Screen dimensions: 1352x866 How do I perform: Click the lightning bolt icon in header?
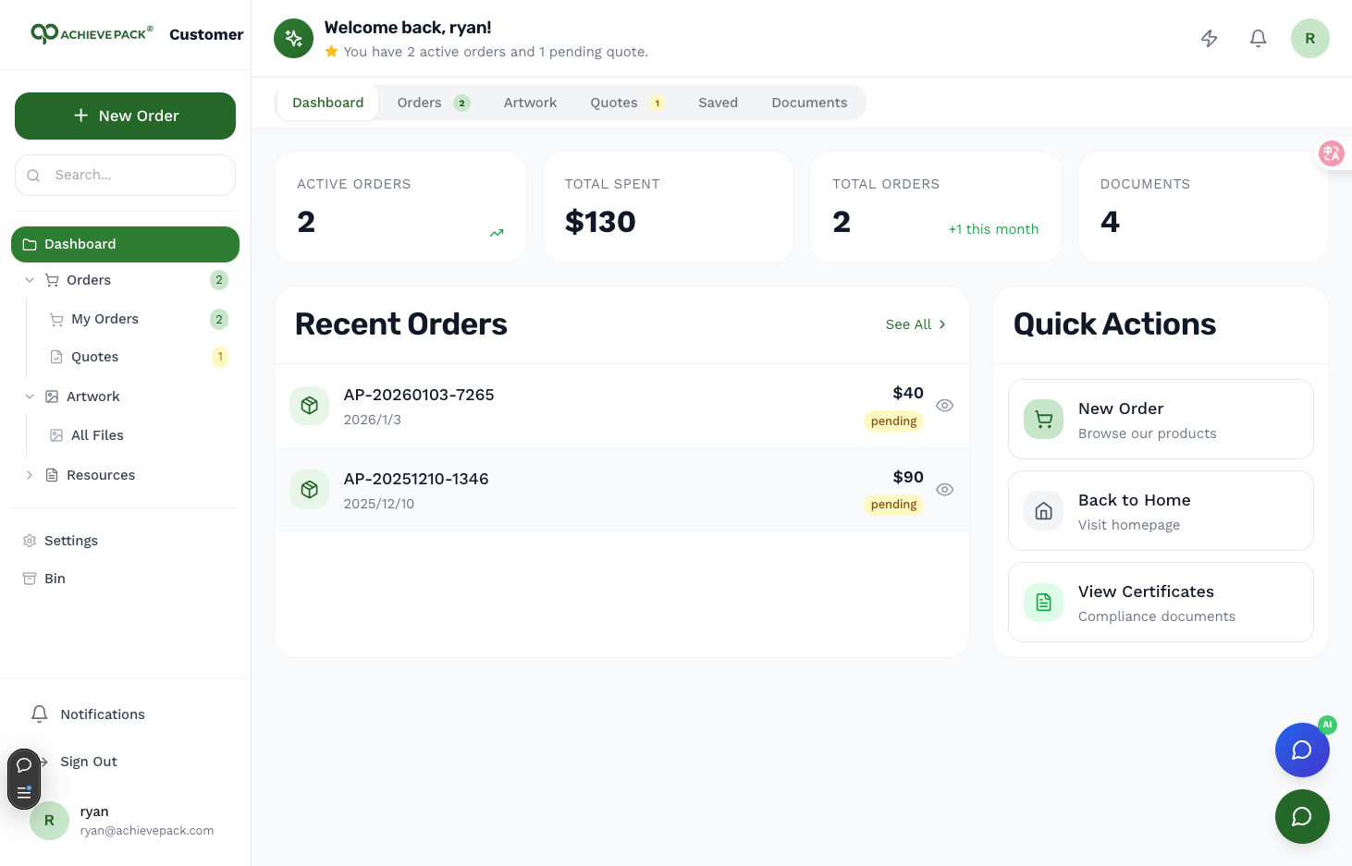click(x=1209, y=39)
